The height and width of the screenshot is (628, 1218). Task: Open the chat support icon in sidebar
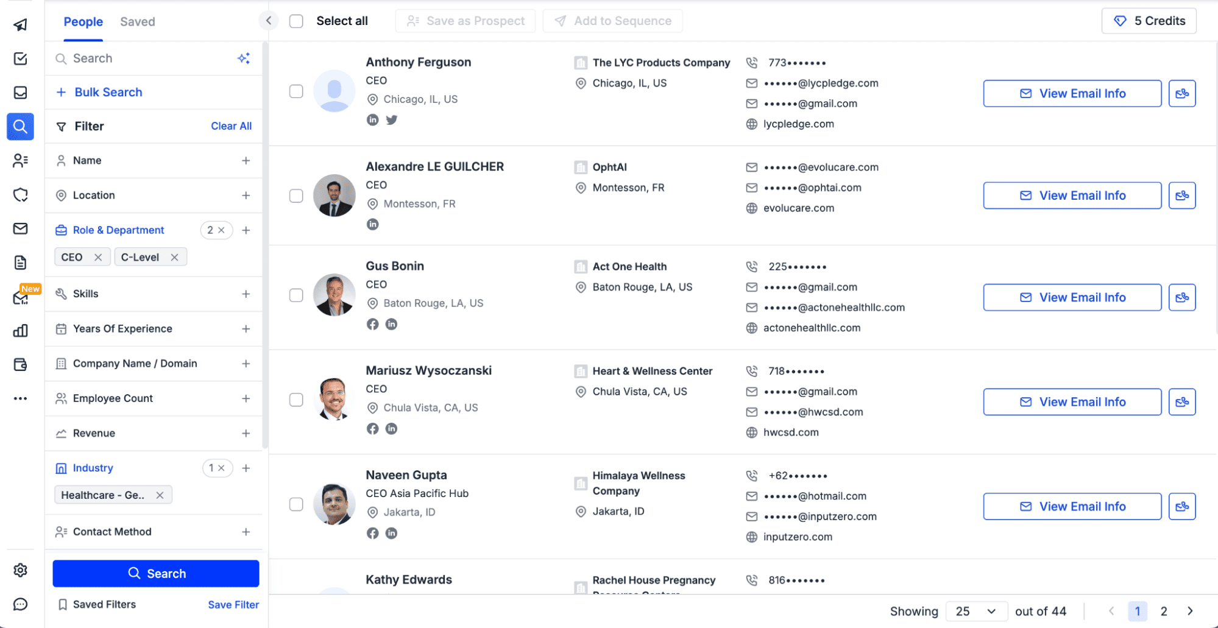pos(21,604)
